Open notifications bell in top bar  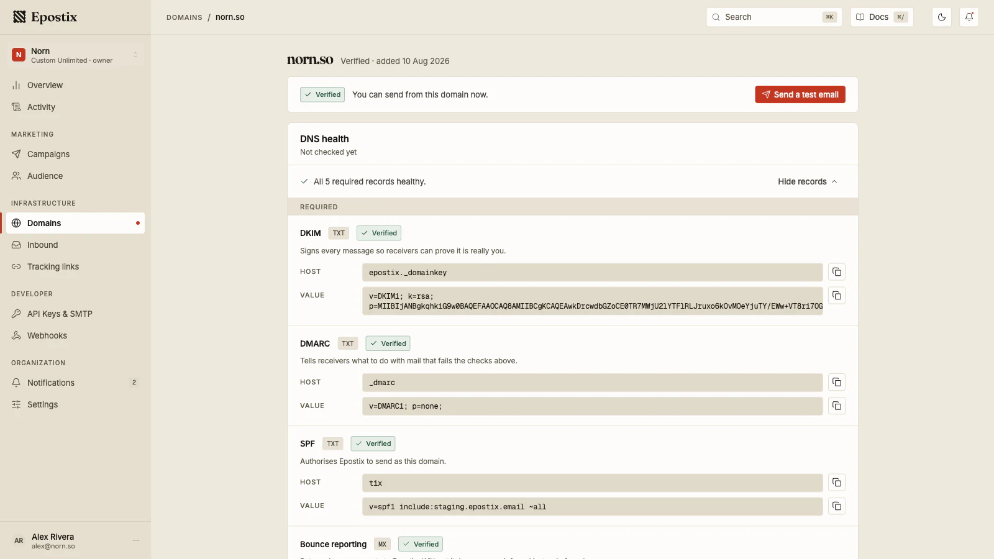(x=969, y=17)
